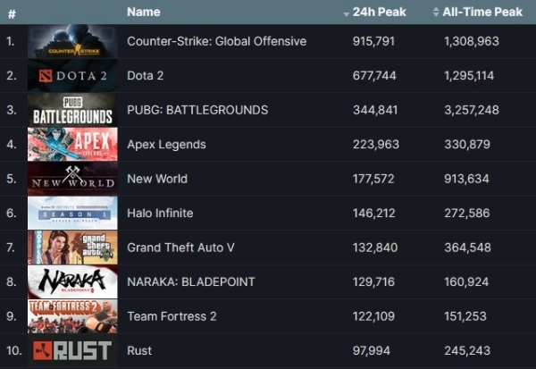
Task: Open the PUBG Battlegrounds banner image
Action: coord(72,110)
